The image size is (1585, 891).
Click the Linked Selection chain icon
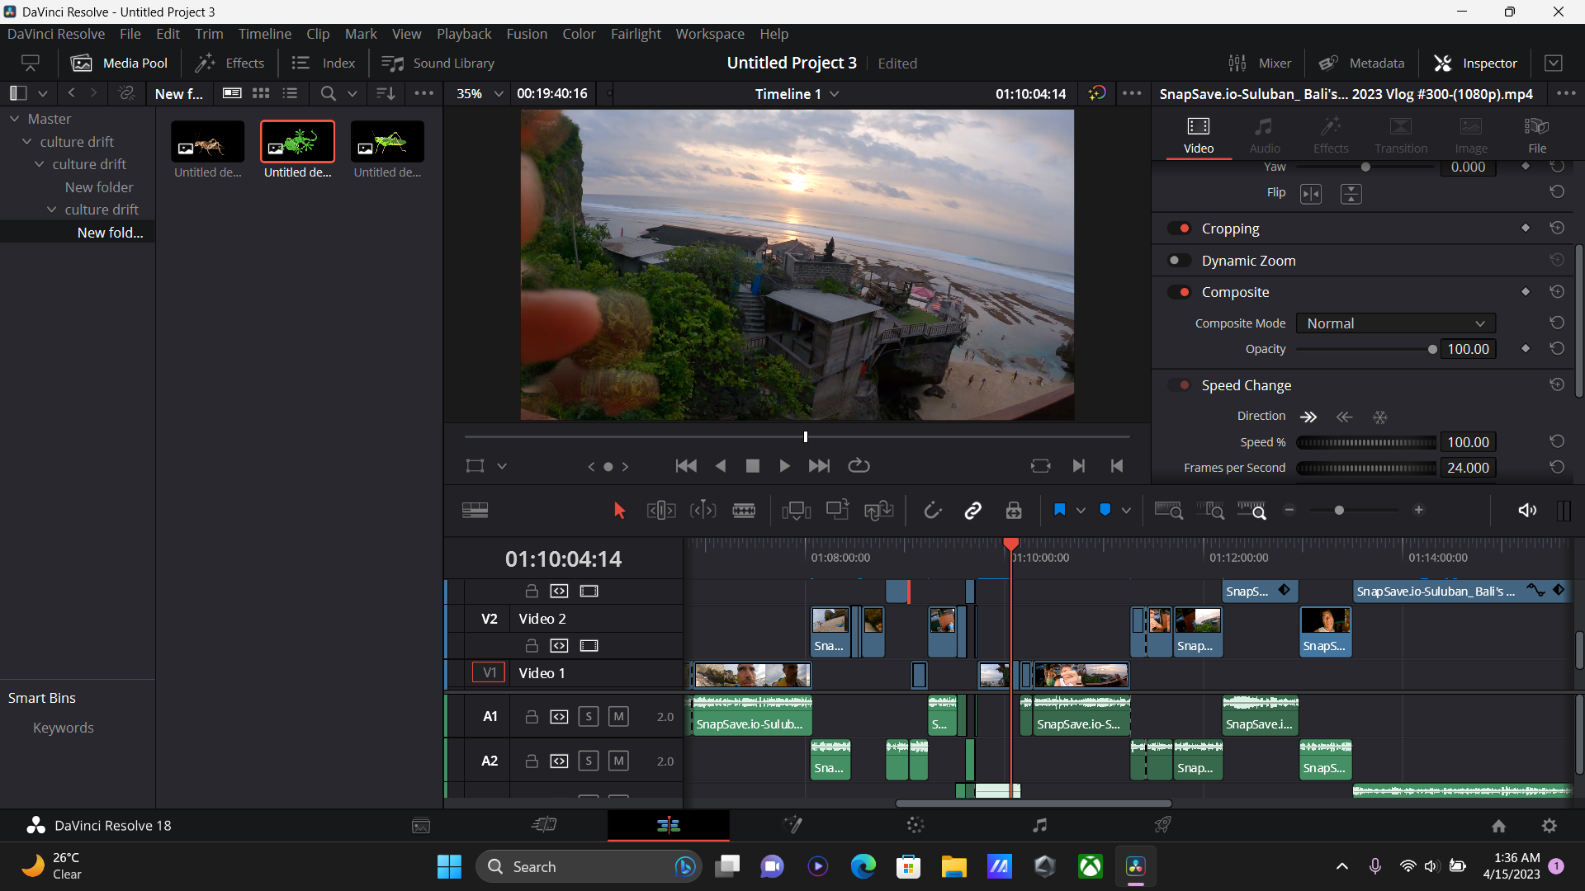(972, 511)
